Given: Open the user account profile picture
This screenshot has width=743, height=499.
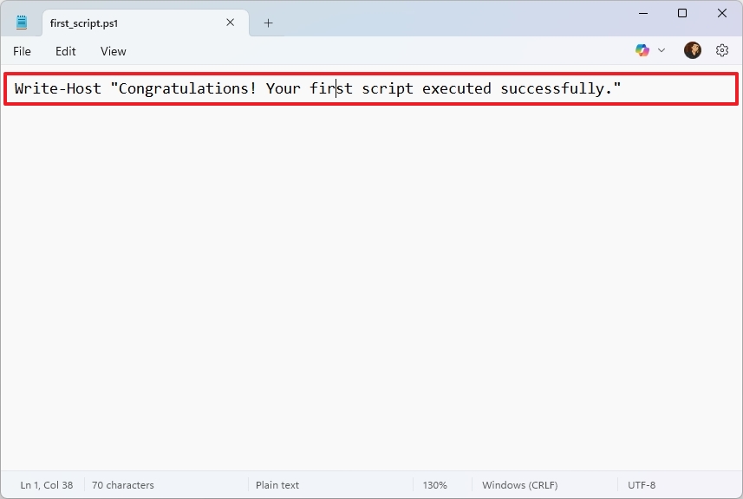Looking at the screenshot, I should [x=692, y=51].
